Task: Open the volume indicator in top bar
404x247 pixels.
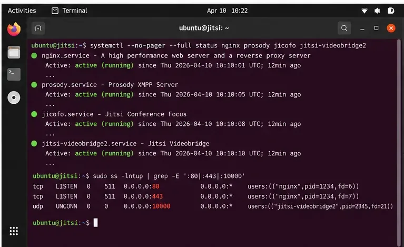Action: click(377, 11)
